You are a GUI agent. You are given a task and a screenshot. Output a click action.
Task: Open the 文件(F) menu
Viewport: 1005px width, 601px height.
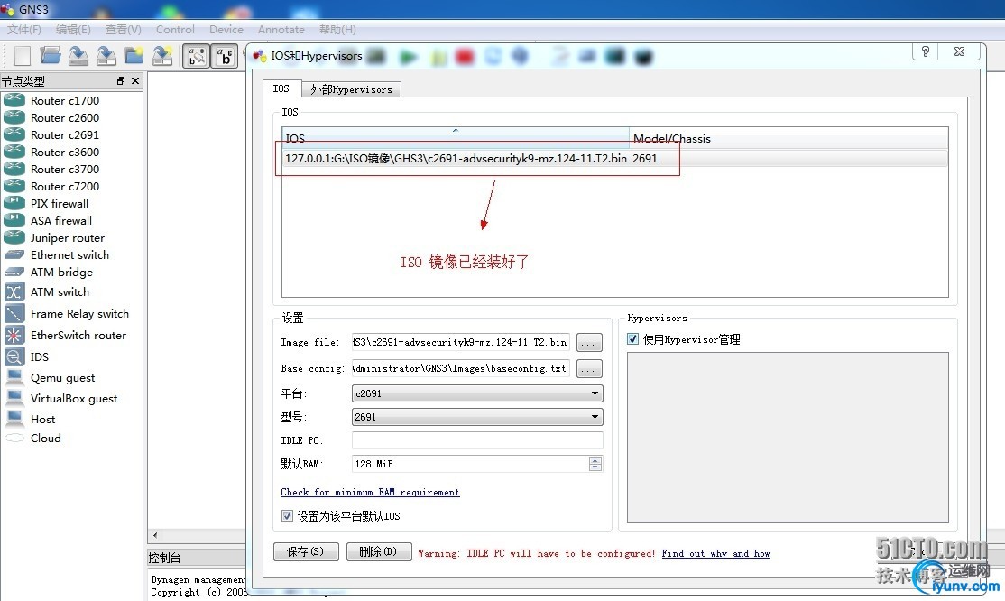point(23,30)
